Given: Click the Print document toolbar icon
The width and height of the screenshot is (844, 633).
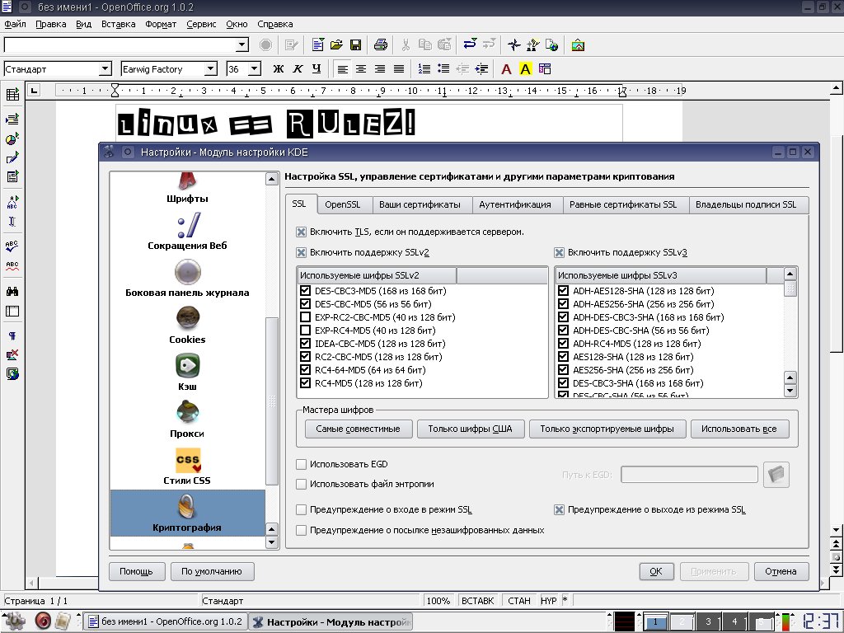Looking at the screenshot, I should [x=380, y=45].
